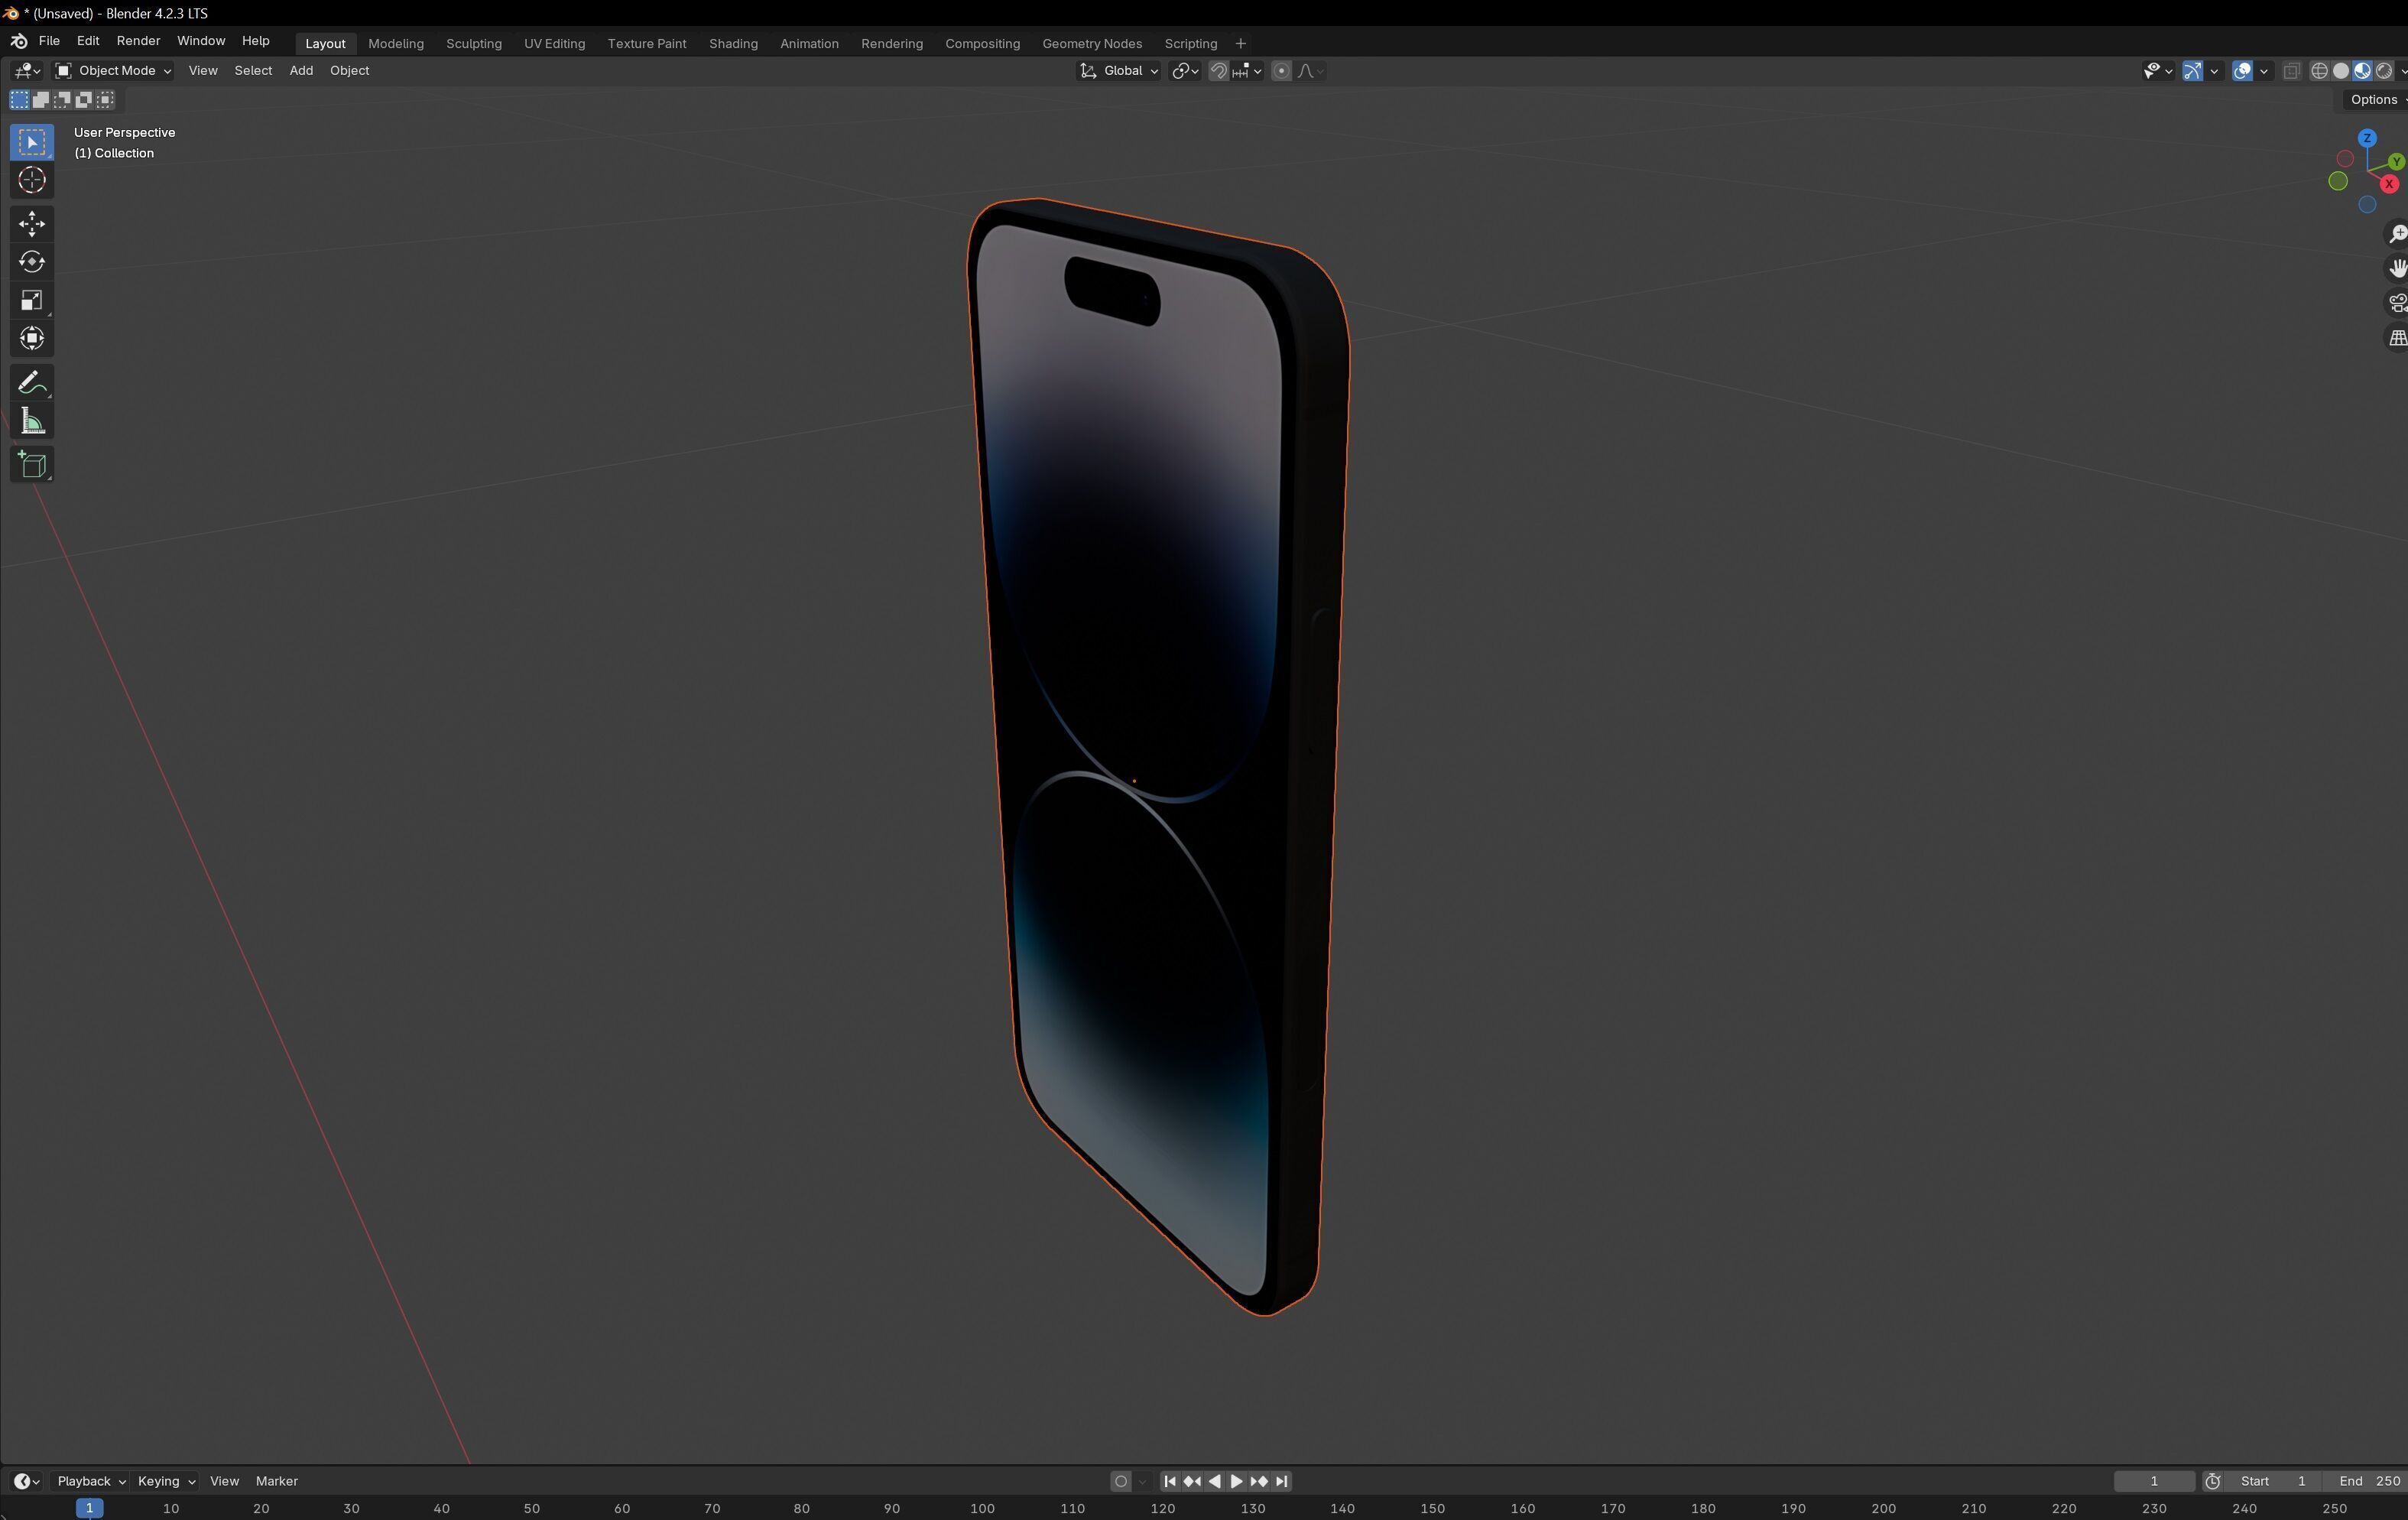Set selection mode to intersect

click(105, 99)
